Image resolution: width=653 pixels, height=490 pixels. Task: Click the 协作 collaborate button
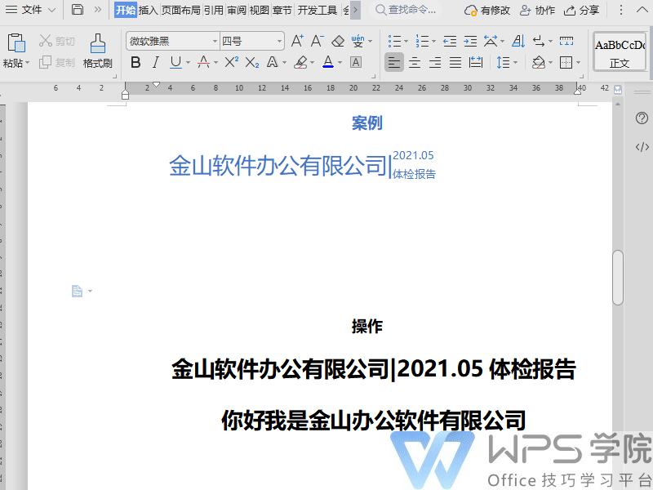[538, 10]
